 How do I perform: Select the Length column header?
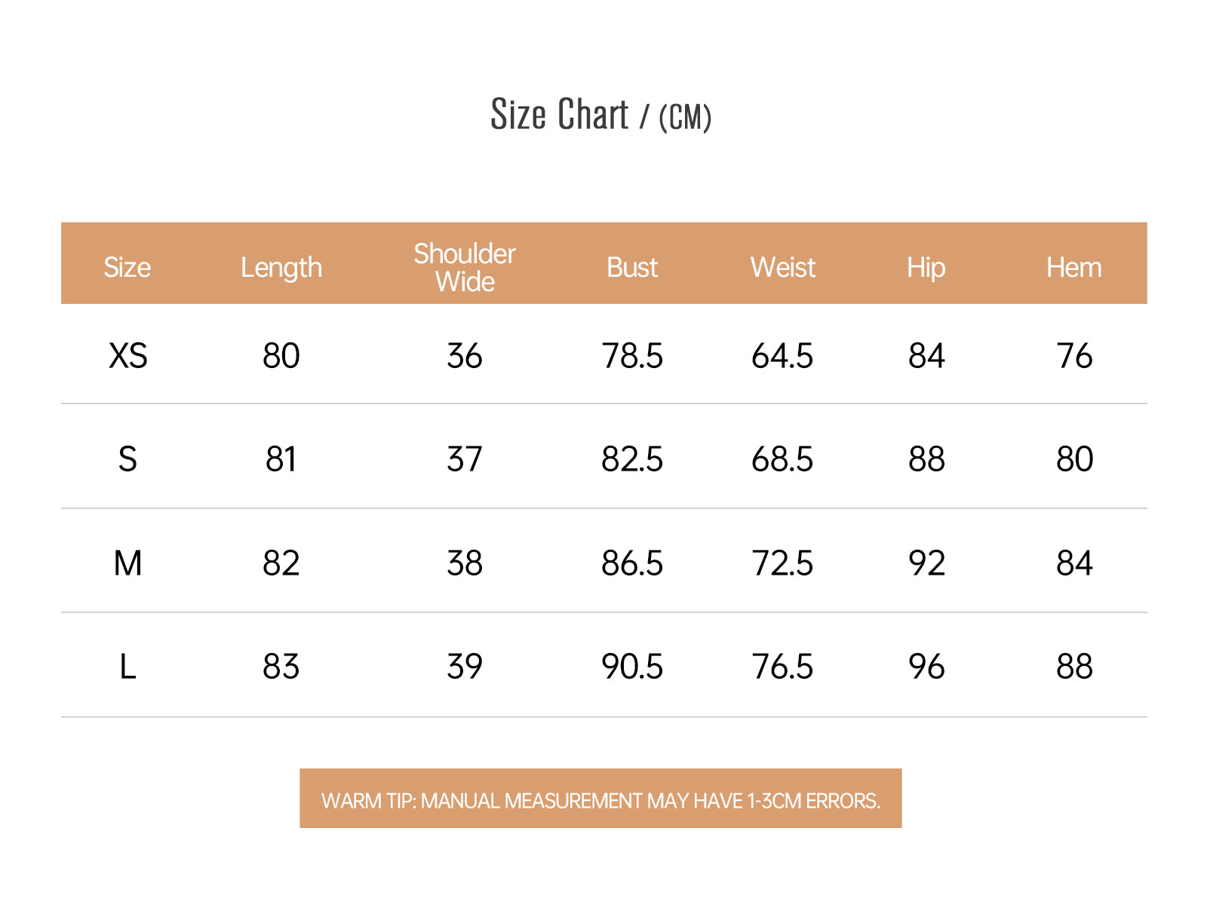point(281,268)
